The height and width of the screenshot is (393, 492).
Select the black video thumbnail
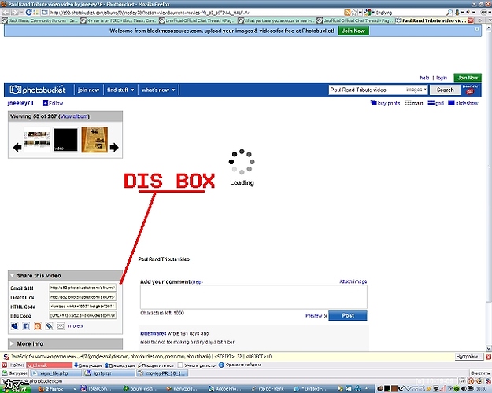point(65,140)
